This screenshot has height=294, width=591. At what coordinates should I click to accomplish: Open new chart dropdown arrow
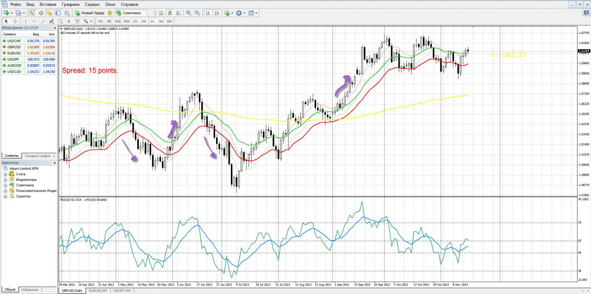point(12,13)
